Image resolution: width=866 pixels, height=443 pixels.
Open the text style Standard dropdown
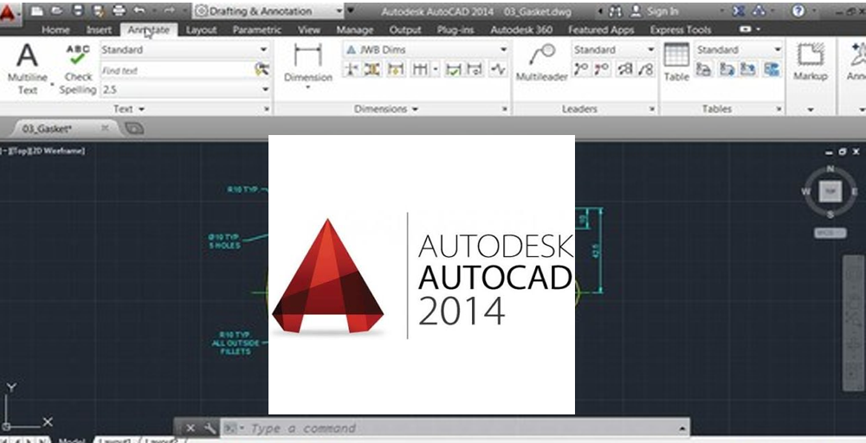tap(185, 49)
